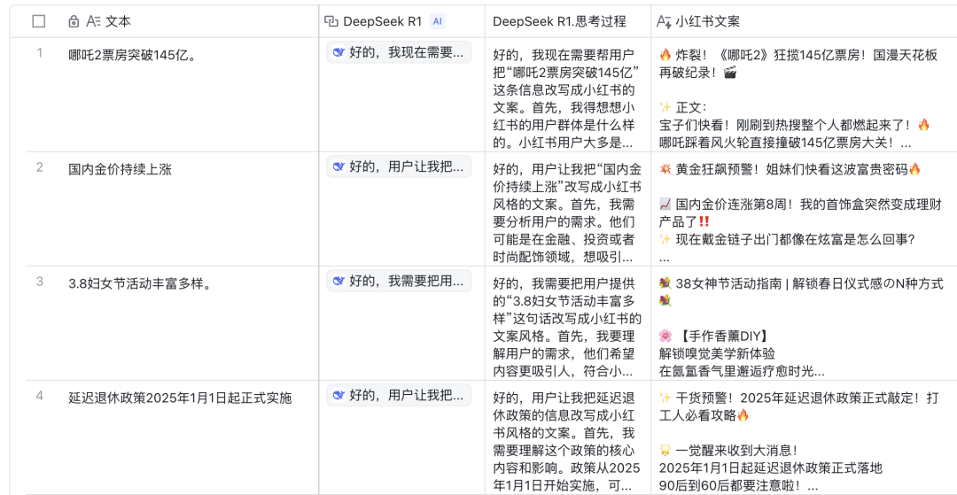
Task: Click the whale icon in 好的，我需要把用 chip
Action: 338,281
